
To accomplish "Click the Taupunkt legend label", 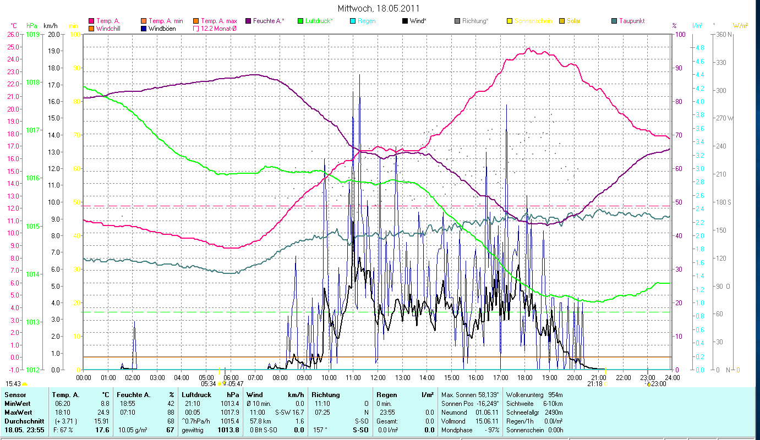I will click(x=632, y=21).
